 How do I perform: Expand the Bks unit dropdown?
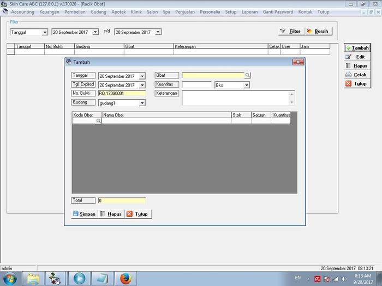point(247,85)
